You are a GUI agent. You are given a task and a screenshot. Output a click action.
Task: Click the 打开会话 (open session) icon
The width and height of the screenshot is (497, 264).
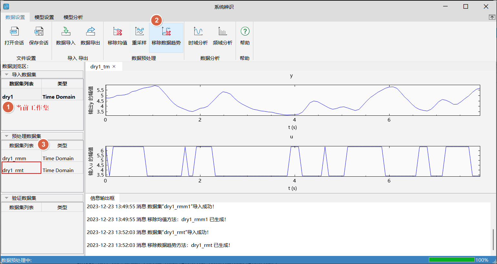pos(14,32)
